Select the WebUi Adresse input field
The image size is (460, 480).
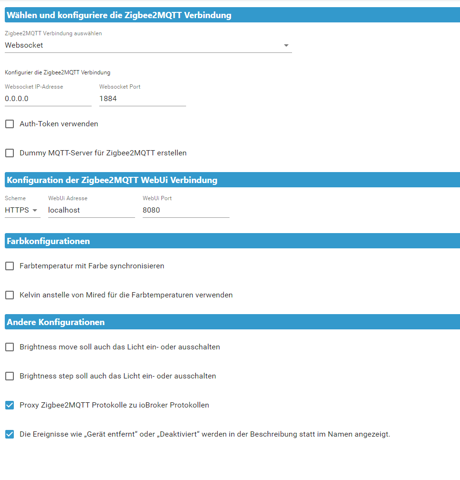tap(91, 210)
